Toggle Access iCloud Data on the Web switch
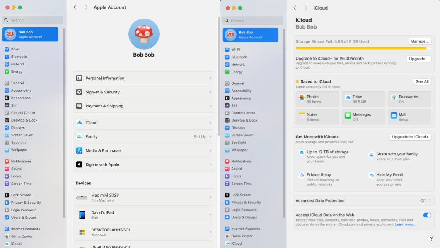Viewport: 440px width, 248px height. coord(427,215)
